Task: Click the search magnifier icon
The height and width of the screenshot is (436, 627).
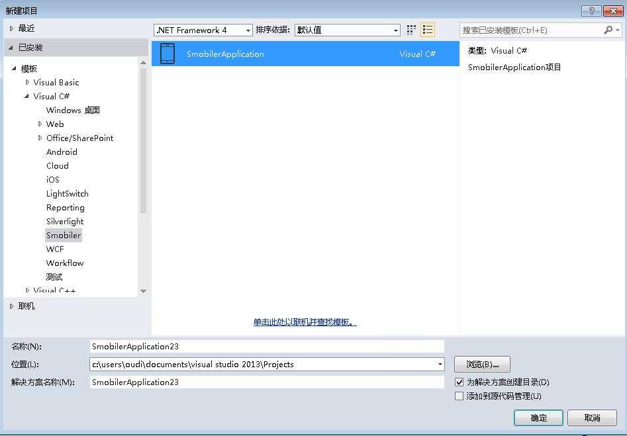Action: coord(608,30)
